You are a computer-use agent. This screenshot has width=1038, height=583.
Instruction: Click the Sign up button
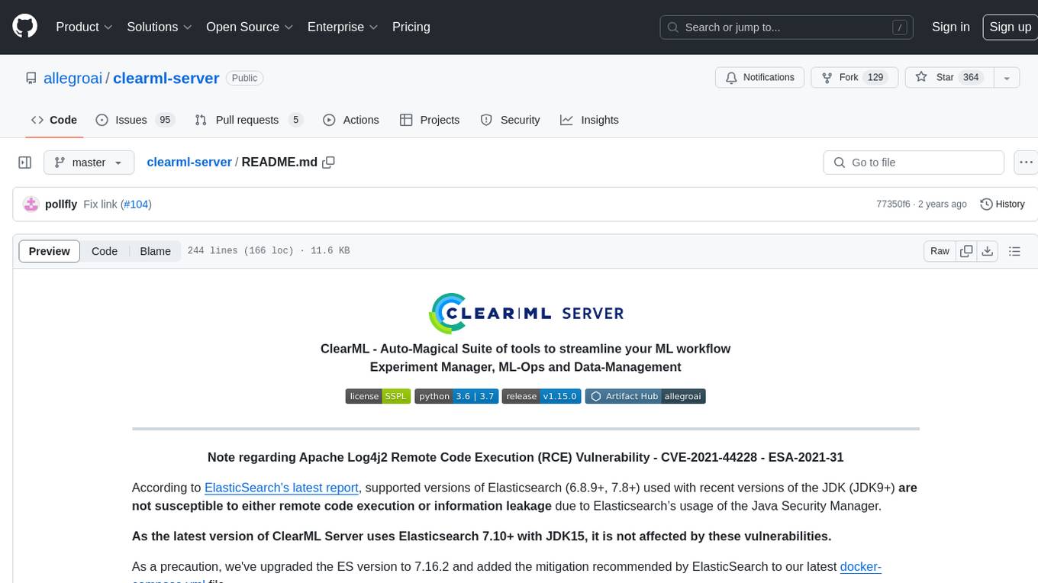coord(1010,27)
